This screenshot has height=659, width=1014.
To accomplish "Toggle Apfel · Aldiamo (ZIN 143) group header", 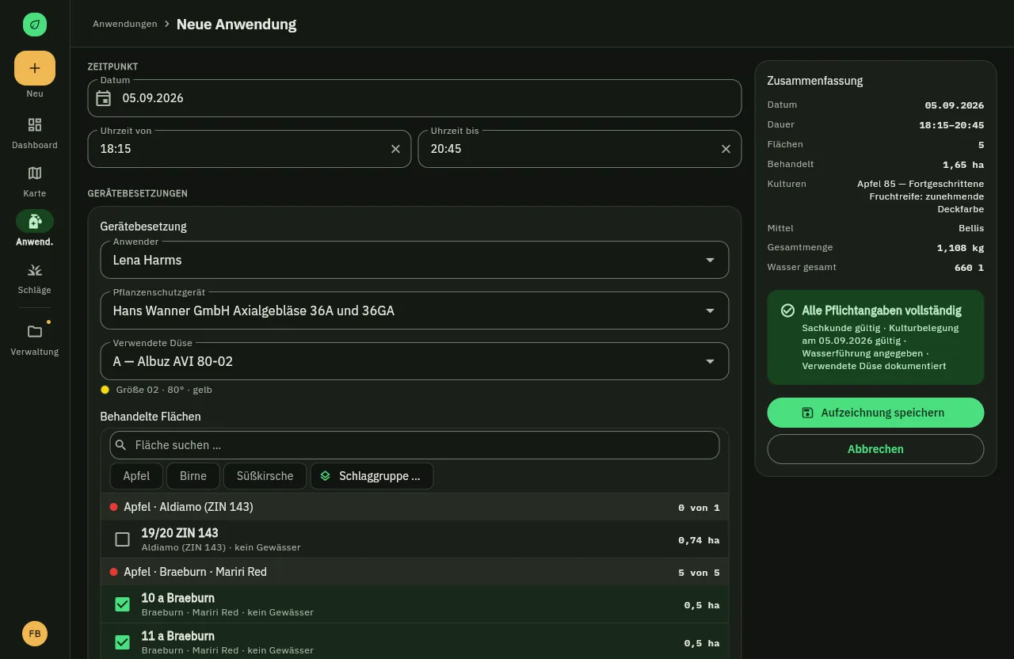I will (414, 507).
